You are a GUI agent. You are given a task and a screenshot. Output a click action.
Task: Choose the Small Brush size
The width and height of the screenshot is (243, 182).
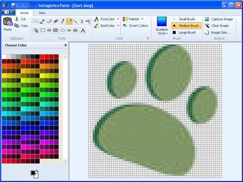(x=184, y=19)
